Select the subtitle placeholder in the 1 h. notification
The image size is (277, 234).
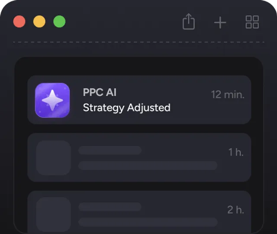[x=148, y=166]
